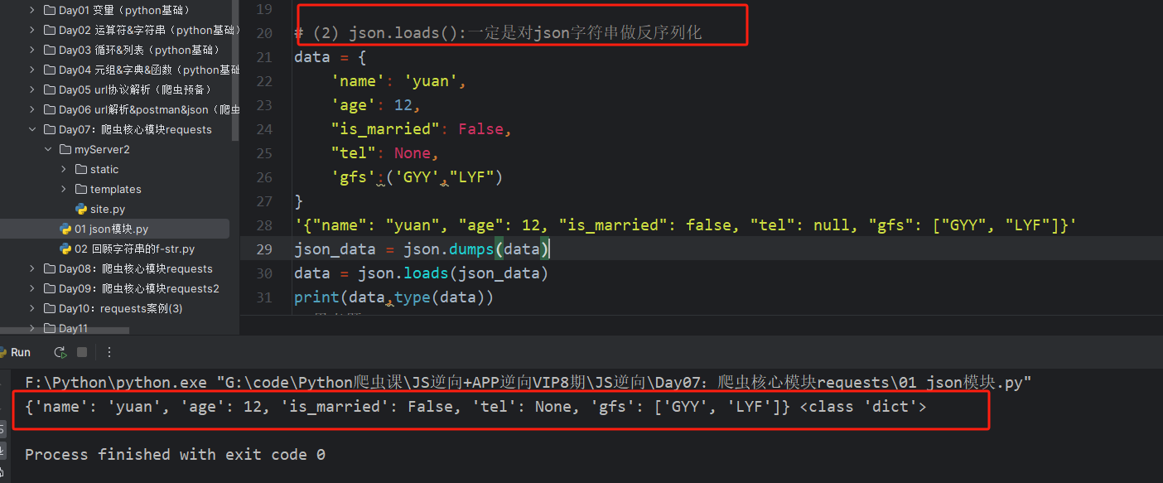Click the 'gfs':('GYY',"LYF") code line
This screenshot has height=483, width=1163.
click(417, 177)
